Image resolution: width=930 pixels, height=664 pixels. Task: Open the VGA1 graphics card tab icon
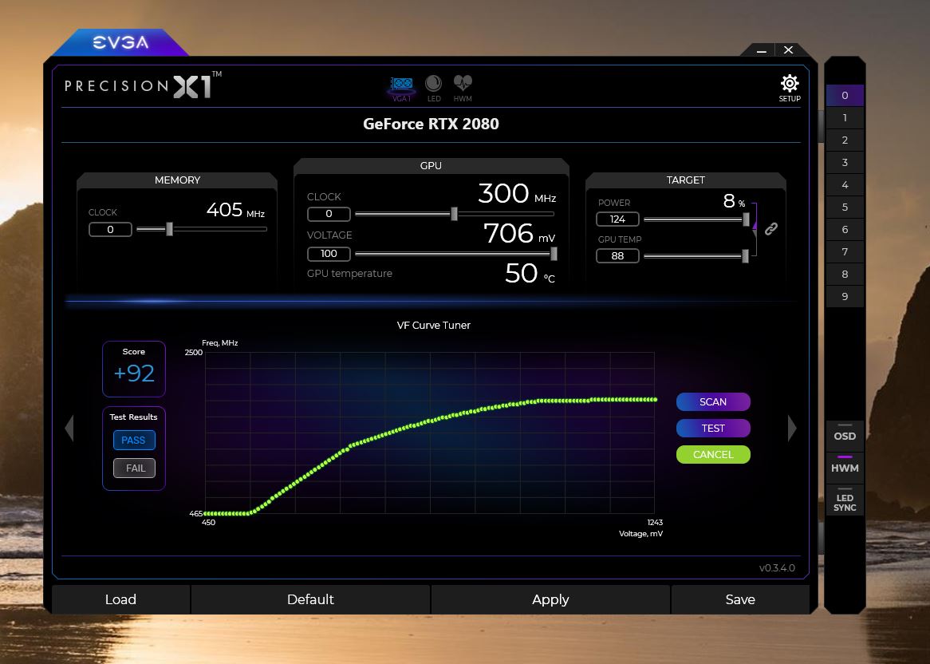click(401, 88)
